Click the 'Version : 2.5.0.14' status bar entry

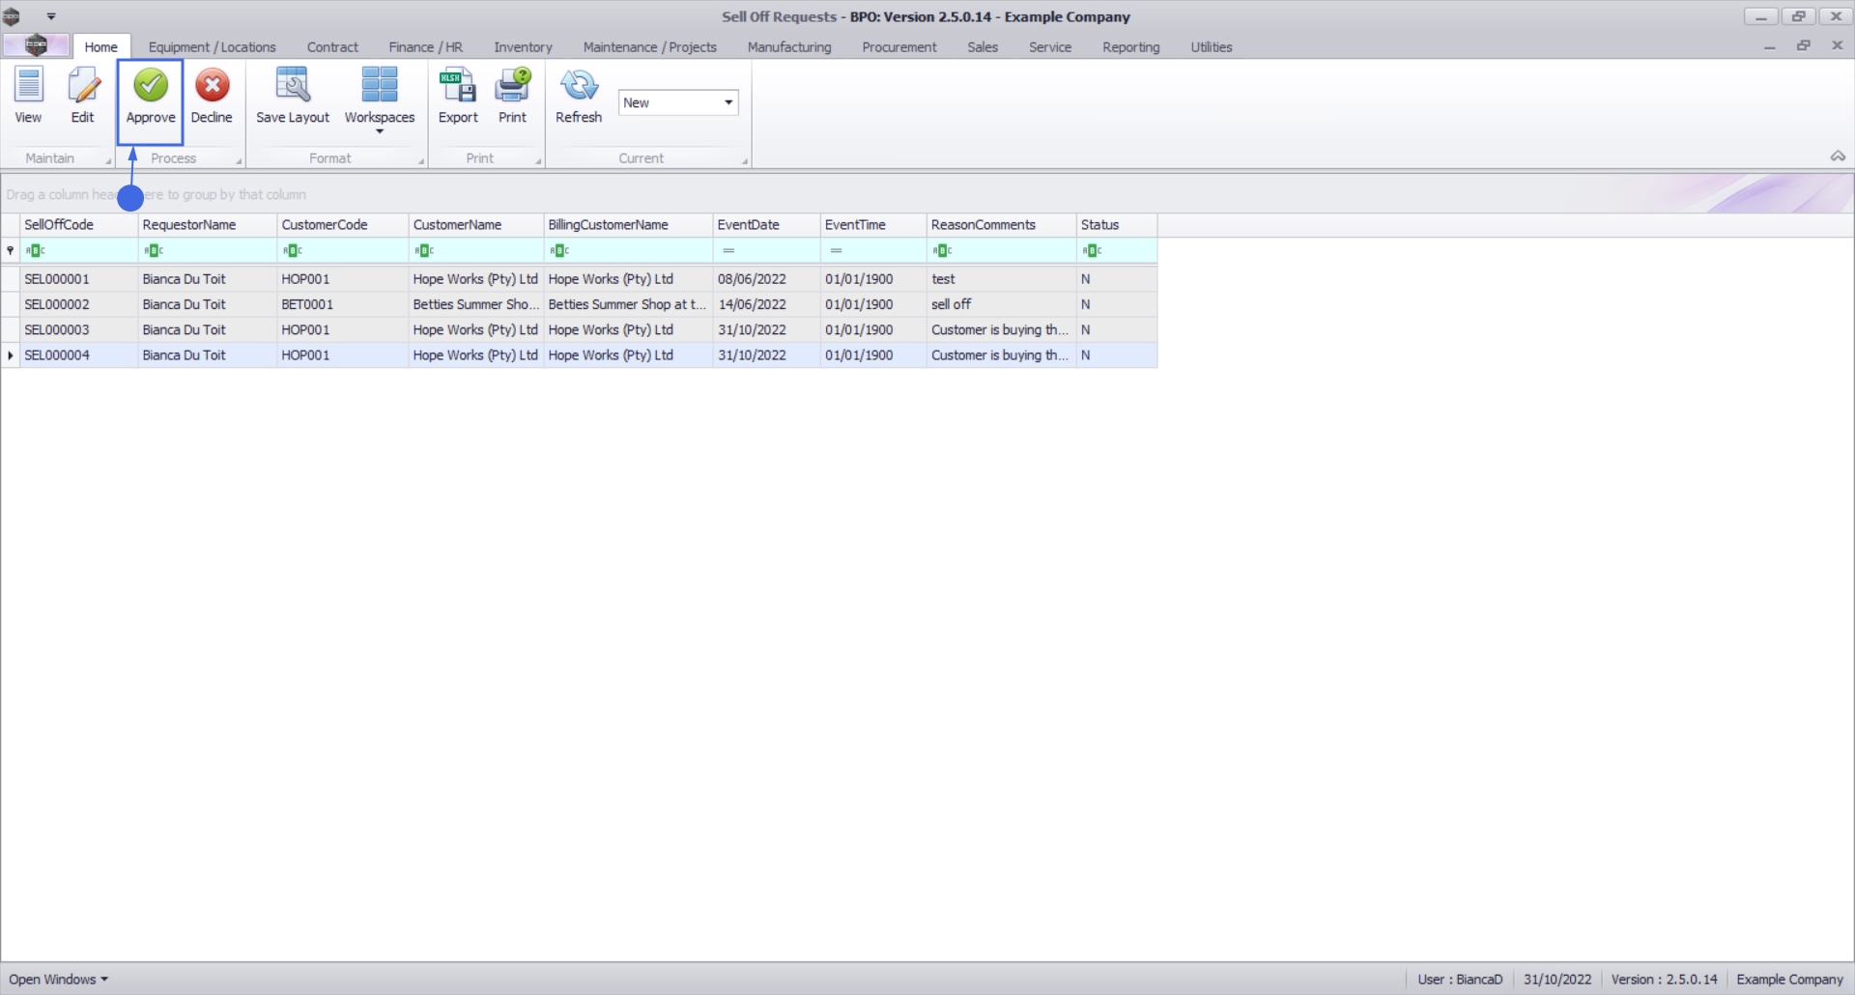click(1664, 979)
